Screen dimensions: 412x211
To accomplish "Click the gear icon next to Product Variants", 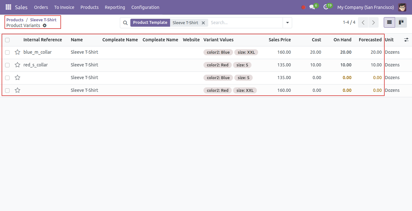I will click(x=45, y=25).
